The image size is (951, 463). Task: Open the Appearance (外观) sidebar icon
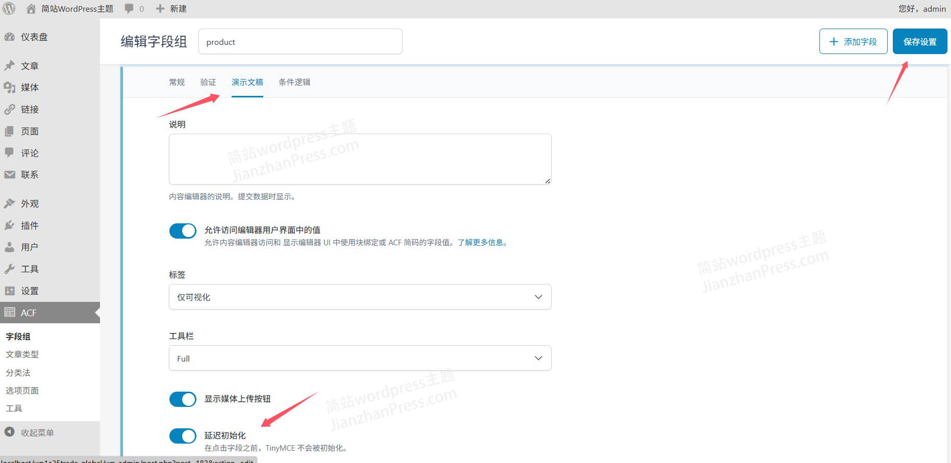coord(10,203)
